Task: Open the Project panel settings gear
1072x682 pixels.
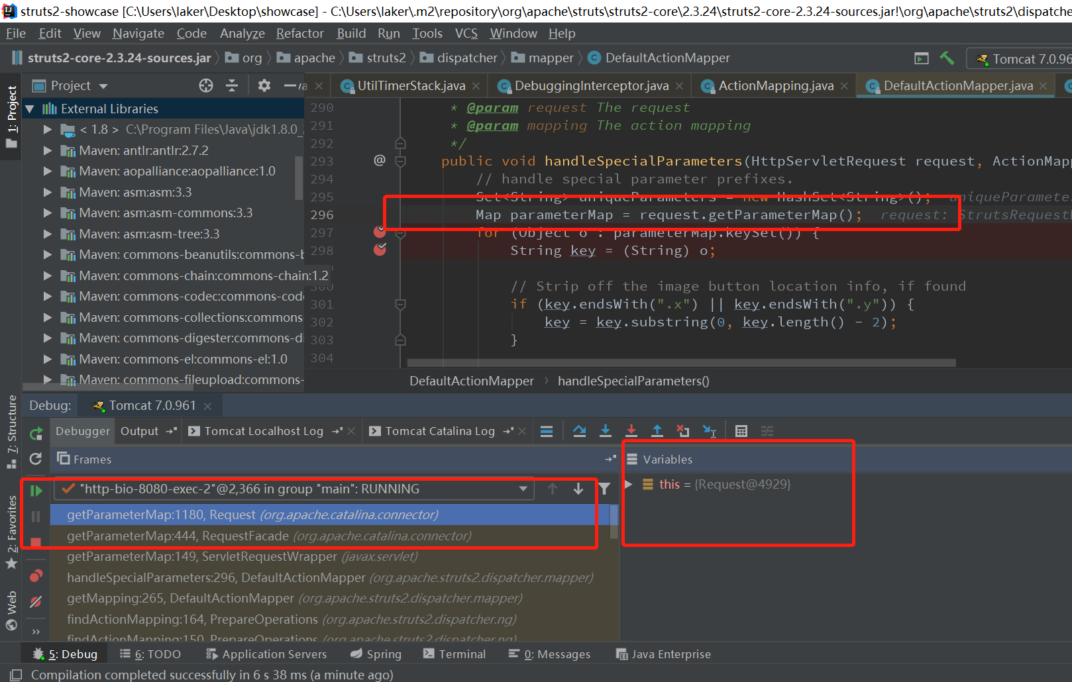Action: click(x=264, y=85)
